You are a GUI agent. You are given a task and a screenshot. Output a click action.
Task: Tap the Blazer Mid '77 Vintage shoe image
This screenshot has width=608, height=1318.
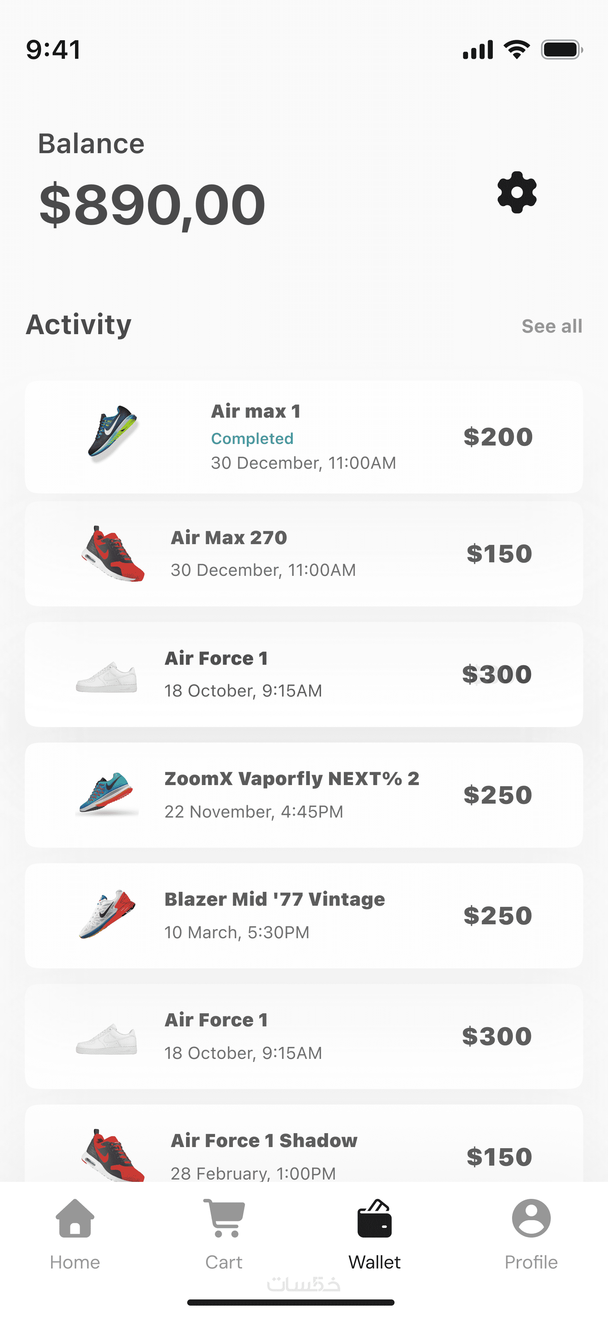tap(108, 914)
